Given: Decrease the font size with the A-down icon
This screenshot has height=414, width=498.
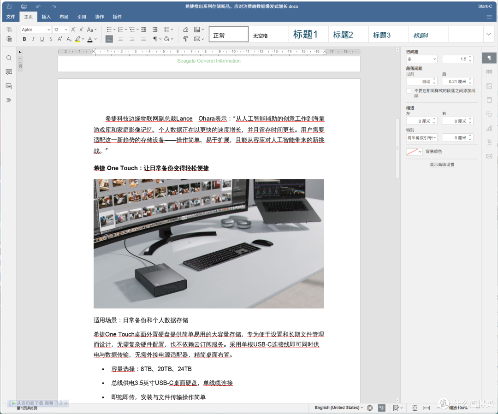Looking at the screenshot, I should pyautogui.click(x=81, y=30).
